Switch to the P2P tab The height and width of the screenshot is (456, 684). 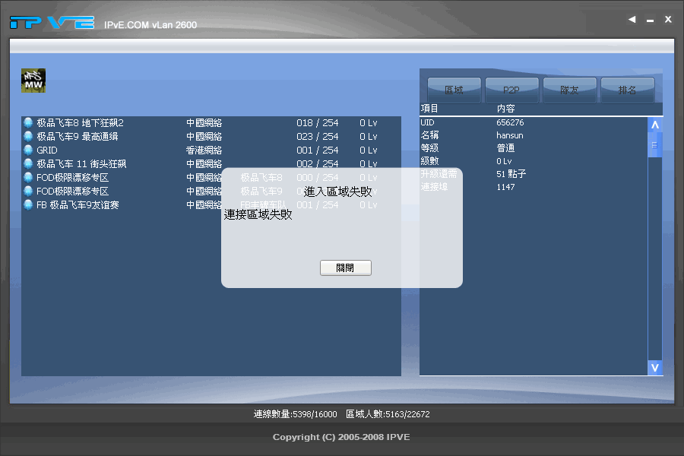pyautogui.click(x=511, y=89)
